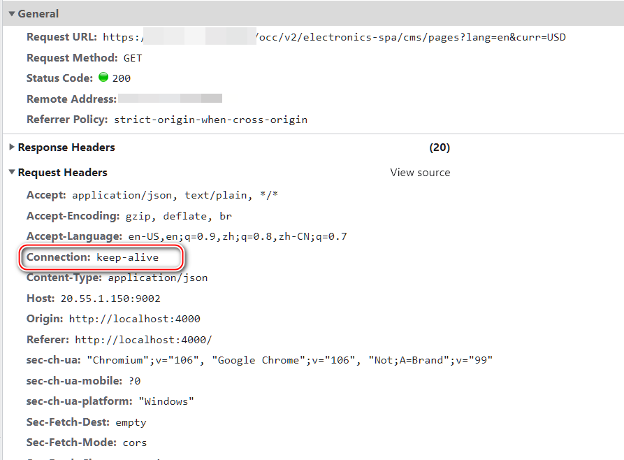Click the green status code indicator dot
The height and width of the screenshot is (460, 624).
point(103,78)
